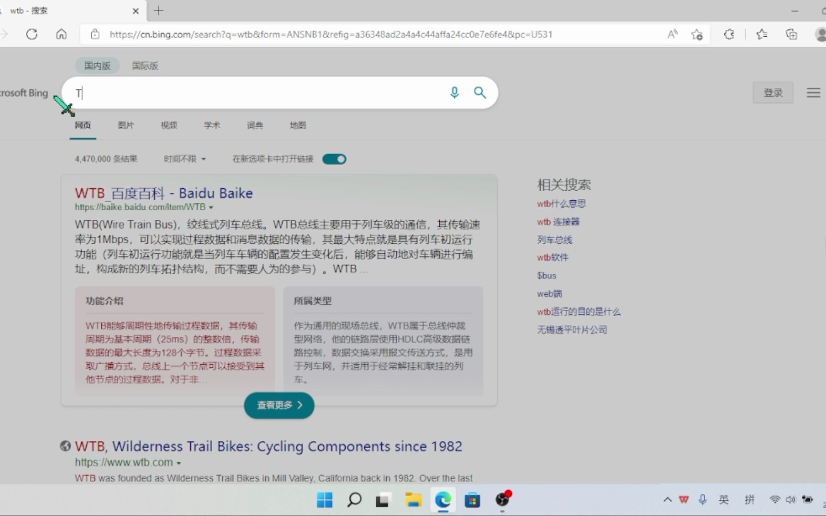The height and width of the screenshot is (516, 826).
Task: Open Microsoft Store from taskbar
Action: pos(472,500)
